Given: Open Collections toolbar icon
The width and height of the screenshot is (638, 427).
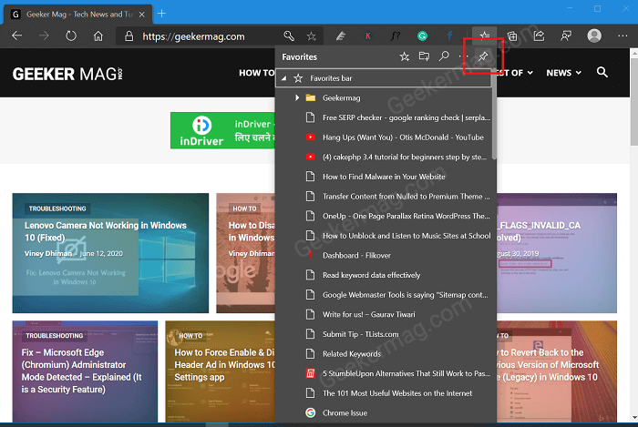Looking at the screenshot, I should pos(512,36).
